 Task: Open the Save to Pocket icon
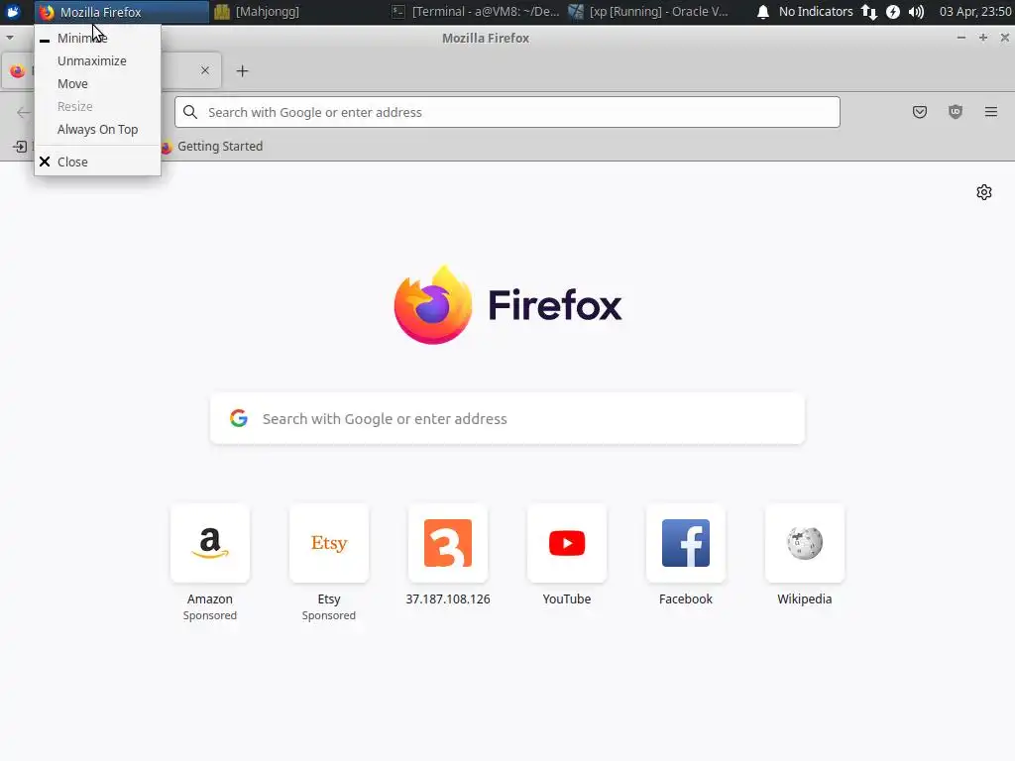[x=919, y=112]
